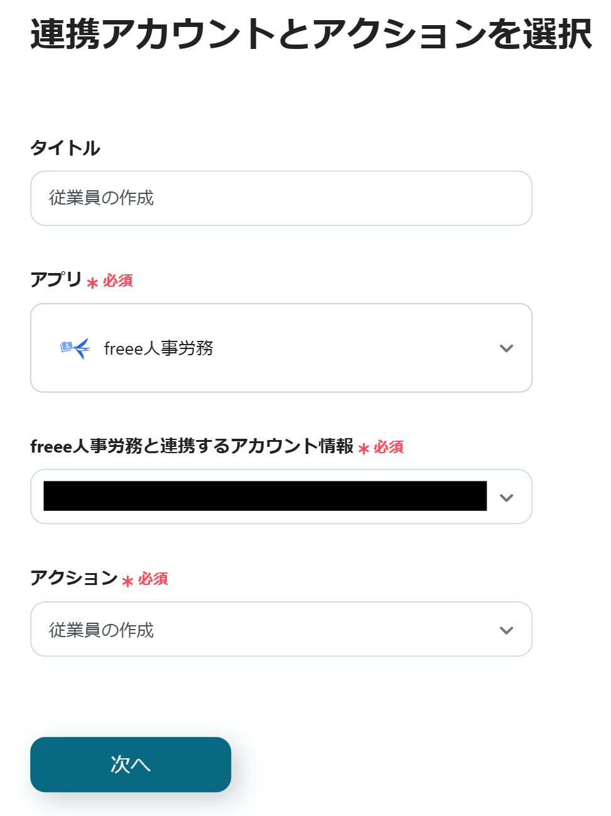Click the タイトル field label
Screen dimensions: 611x816
[65, 148]
